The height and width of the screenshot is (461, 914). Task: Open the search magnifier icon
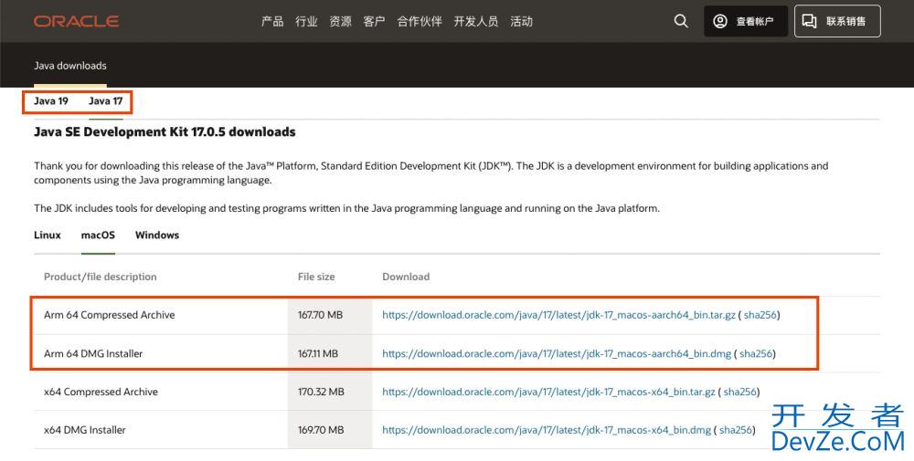(x=681, y=22)
